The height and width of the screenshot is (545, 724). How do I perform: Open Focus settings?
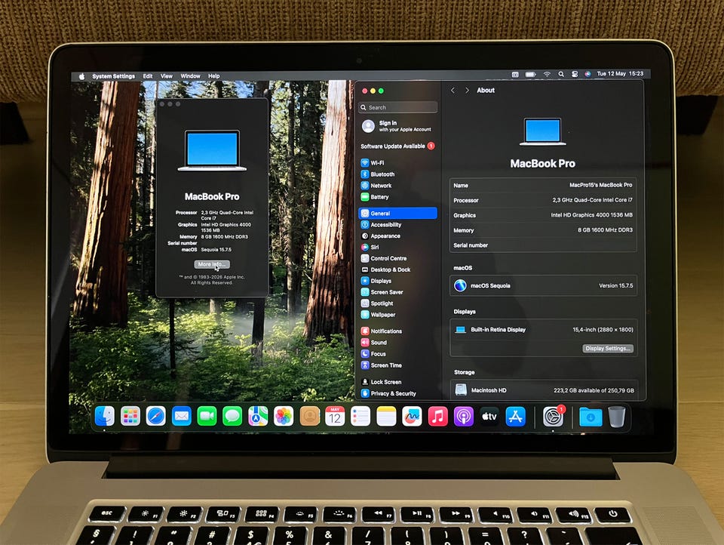(x=373, y=353)
